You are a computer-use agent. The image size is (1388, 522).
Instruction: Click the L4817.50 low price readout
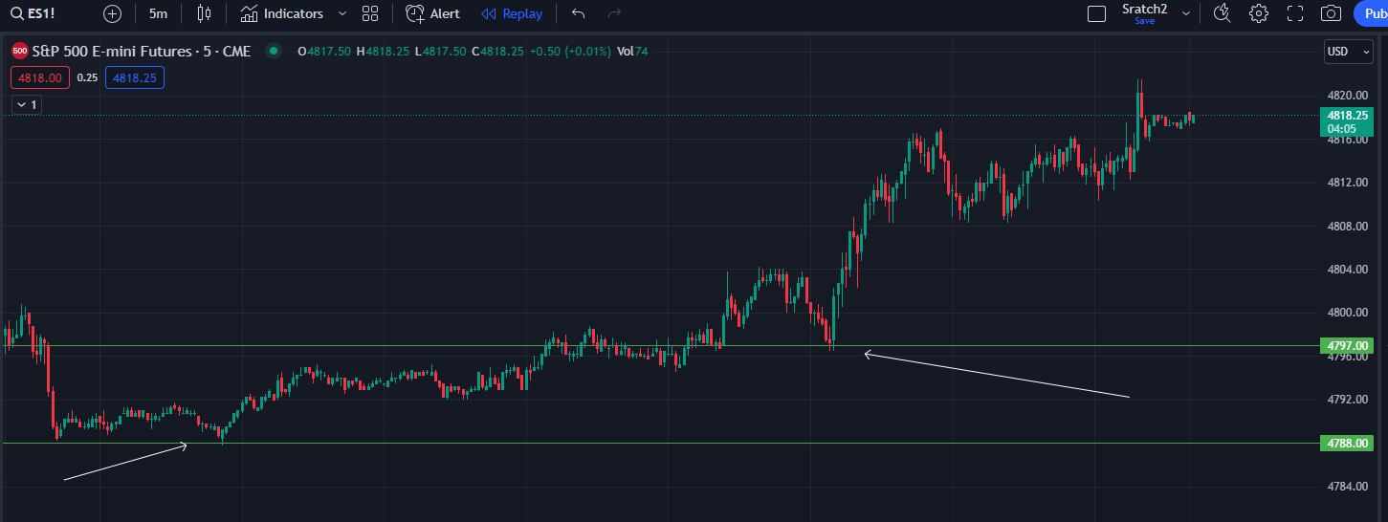tap(440, 51)
